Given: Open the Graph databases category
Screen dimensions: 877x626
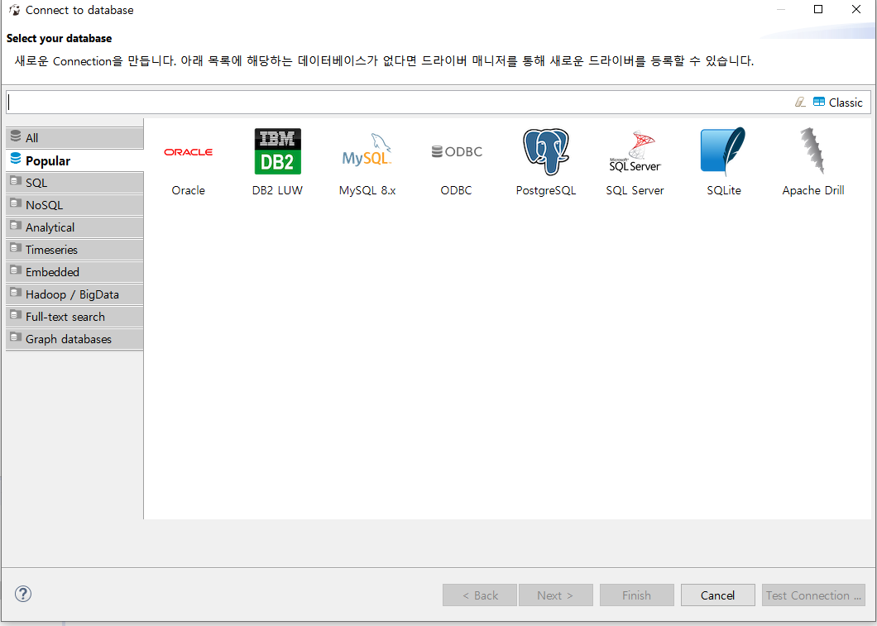Looking at the screenshot, I should (75, 339).
